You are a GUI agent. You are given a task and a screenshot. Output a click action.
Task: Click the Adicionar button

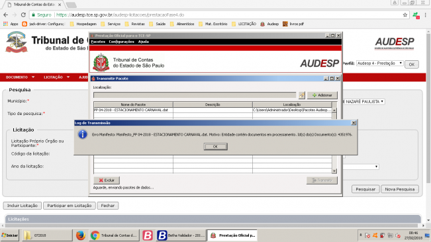(322, 95)
